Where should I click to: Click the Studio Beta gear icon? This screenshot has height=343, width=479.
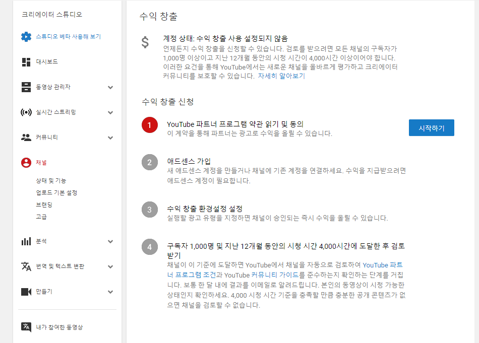(26, 37)
